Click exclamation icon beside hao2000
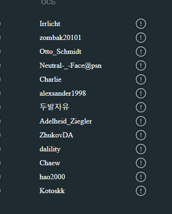This screenshot has width=172, height=214. point(141,177)
